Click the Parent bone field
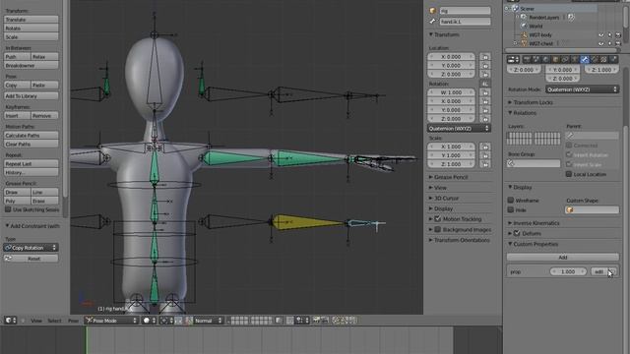The image size is (630, 354). [592, 136]
